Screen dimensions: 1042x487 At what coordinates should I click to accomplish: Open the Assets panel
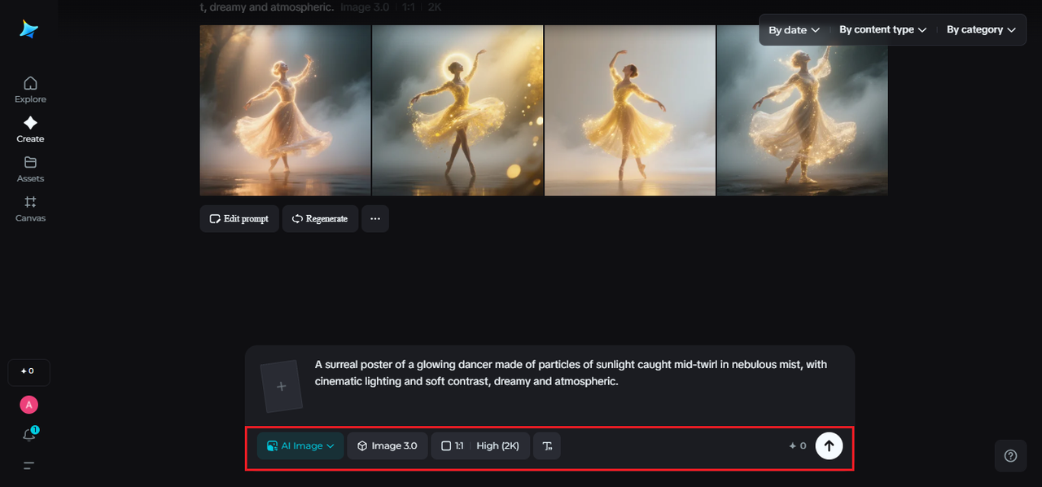[29, 169]
